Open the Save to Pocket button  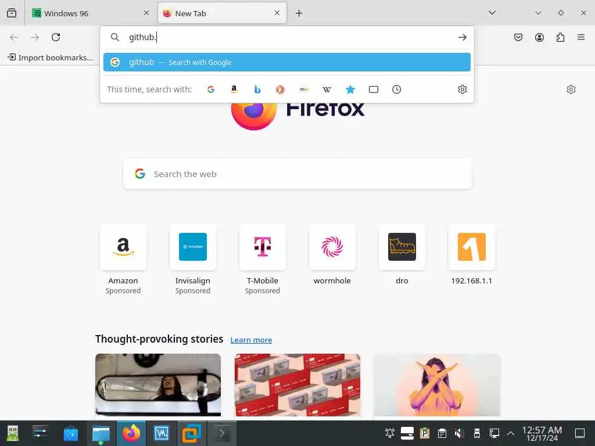(x=518, y=37)
